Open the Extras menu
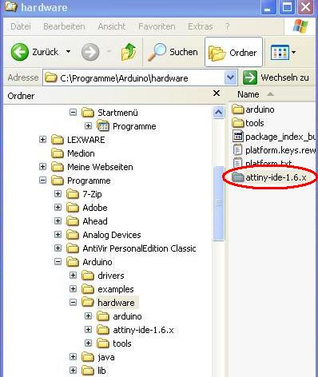The height and width of the screenshot is (377, 318). pyautogui.click(x=201, y=26)
